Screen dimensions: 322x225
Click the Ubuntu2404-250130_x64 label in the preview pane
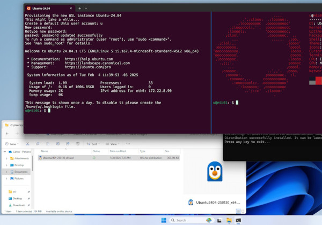coord(218,203)
